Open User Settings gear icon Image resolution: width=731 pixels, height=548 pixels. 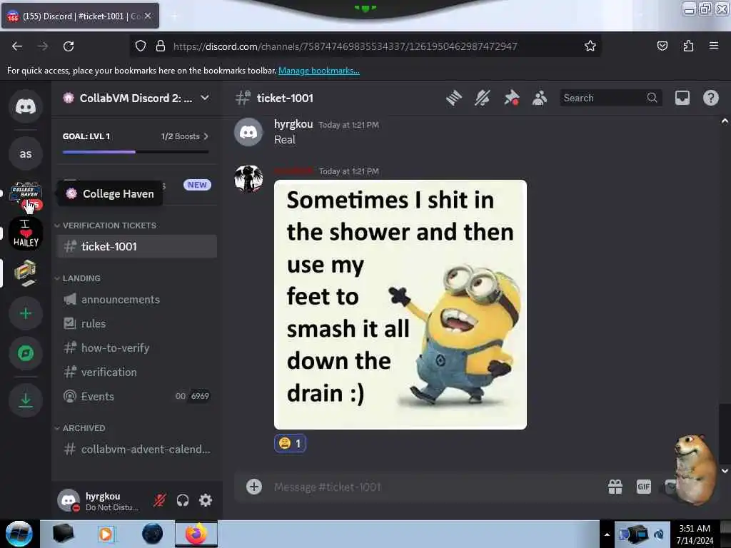click(206, 500)
